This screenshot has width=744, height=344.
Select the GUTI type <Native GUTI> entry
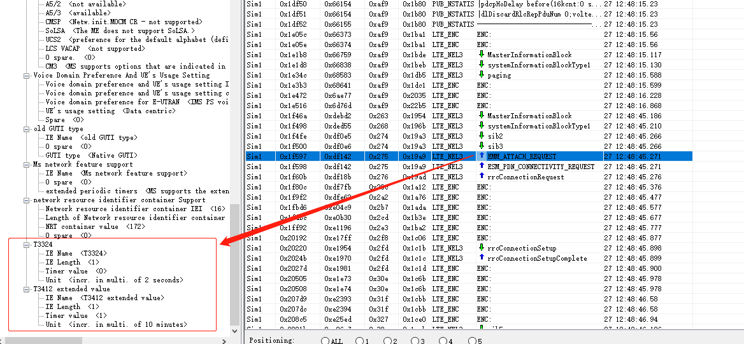[90, 155]
